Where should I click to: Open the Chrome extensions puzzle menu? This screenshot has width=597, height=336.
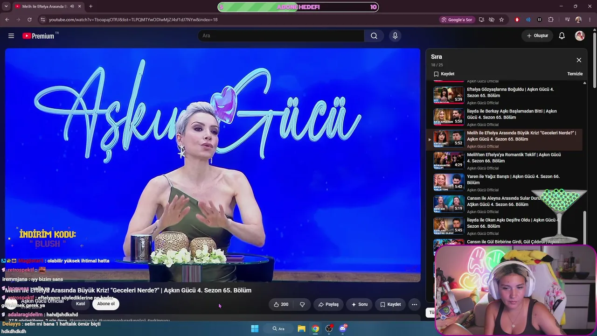[551, 20]
